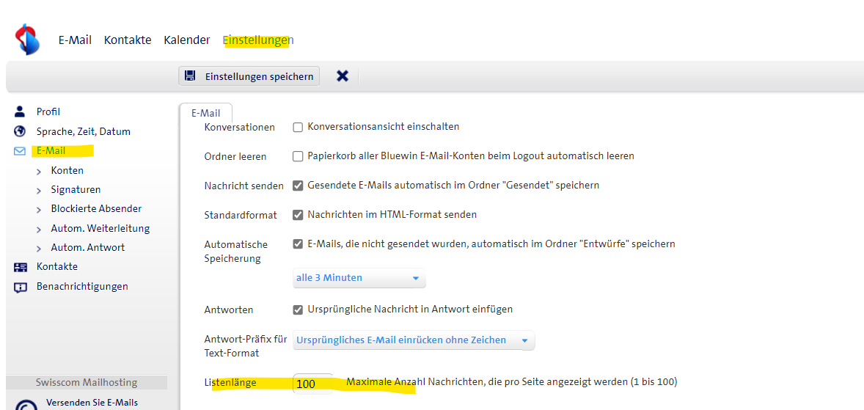864x410 pixels.
Task: Open the 'alle 3 Minuten' dropdown
Action: pos(359,278)
